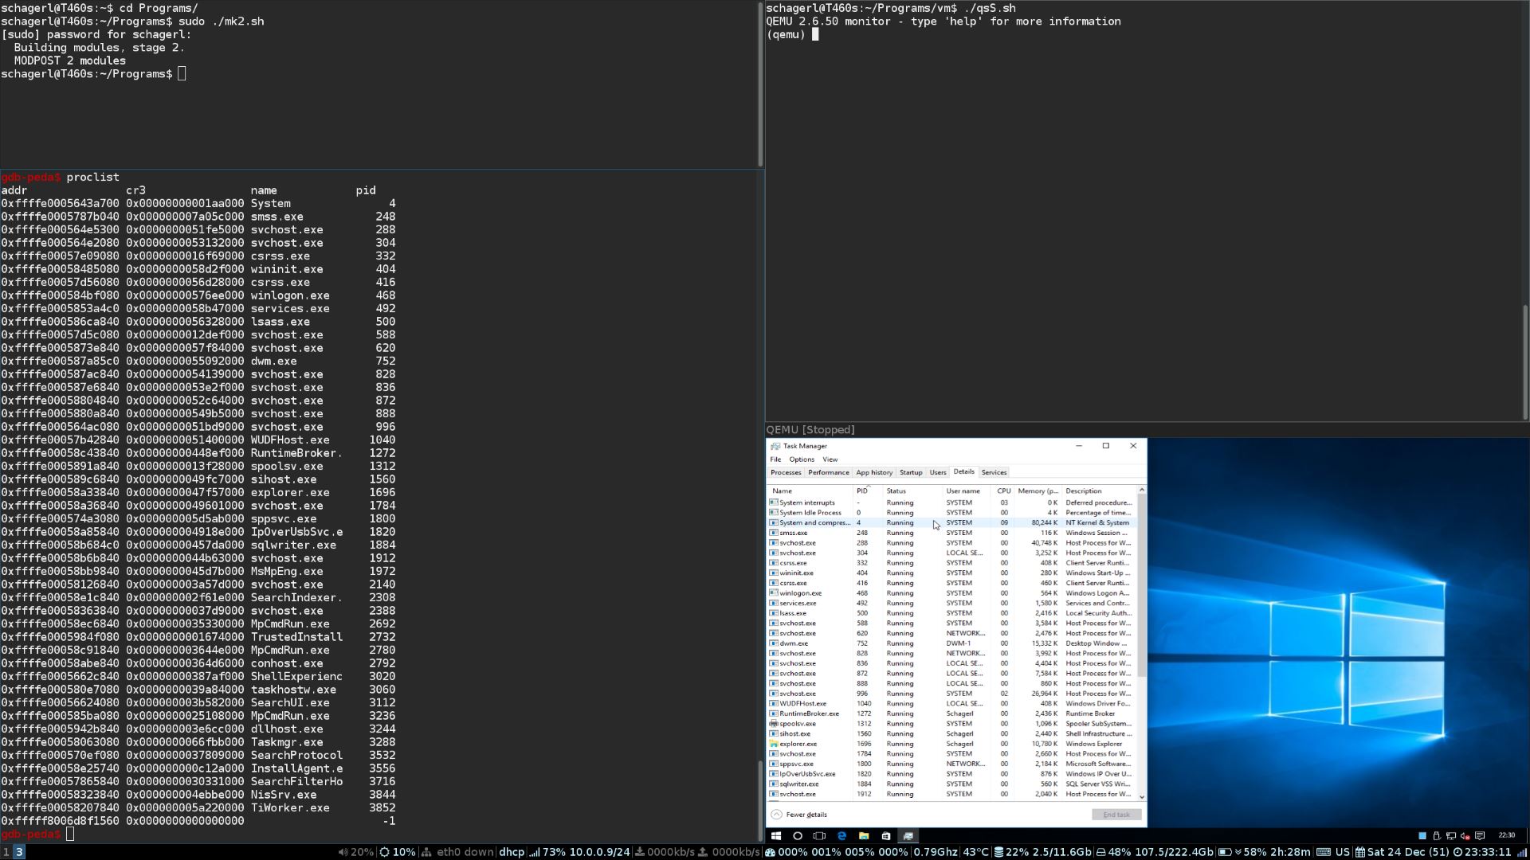Switch to App history tab
The image size is (1530, 860).
[874, 473]
